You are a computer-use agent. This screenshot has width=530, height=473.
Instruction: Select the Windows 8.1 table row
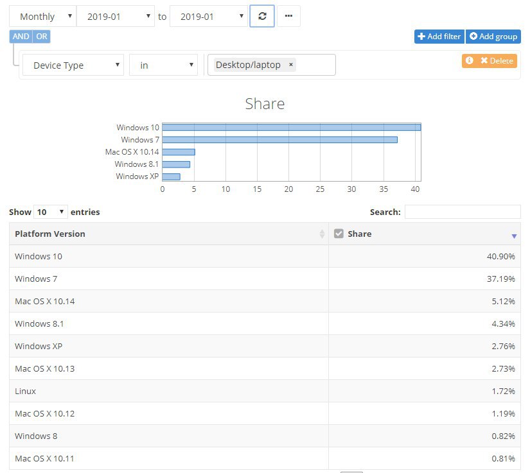tap(265, 323)
